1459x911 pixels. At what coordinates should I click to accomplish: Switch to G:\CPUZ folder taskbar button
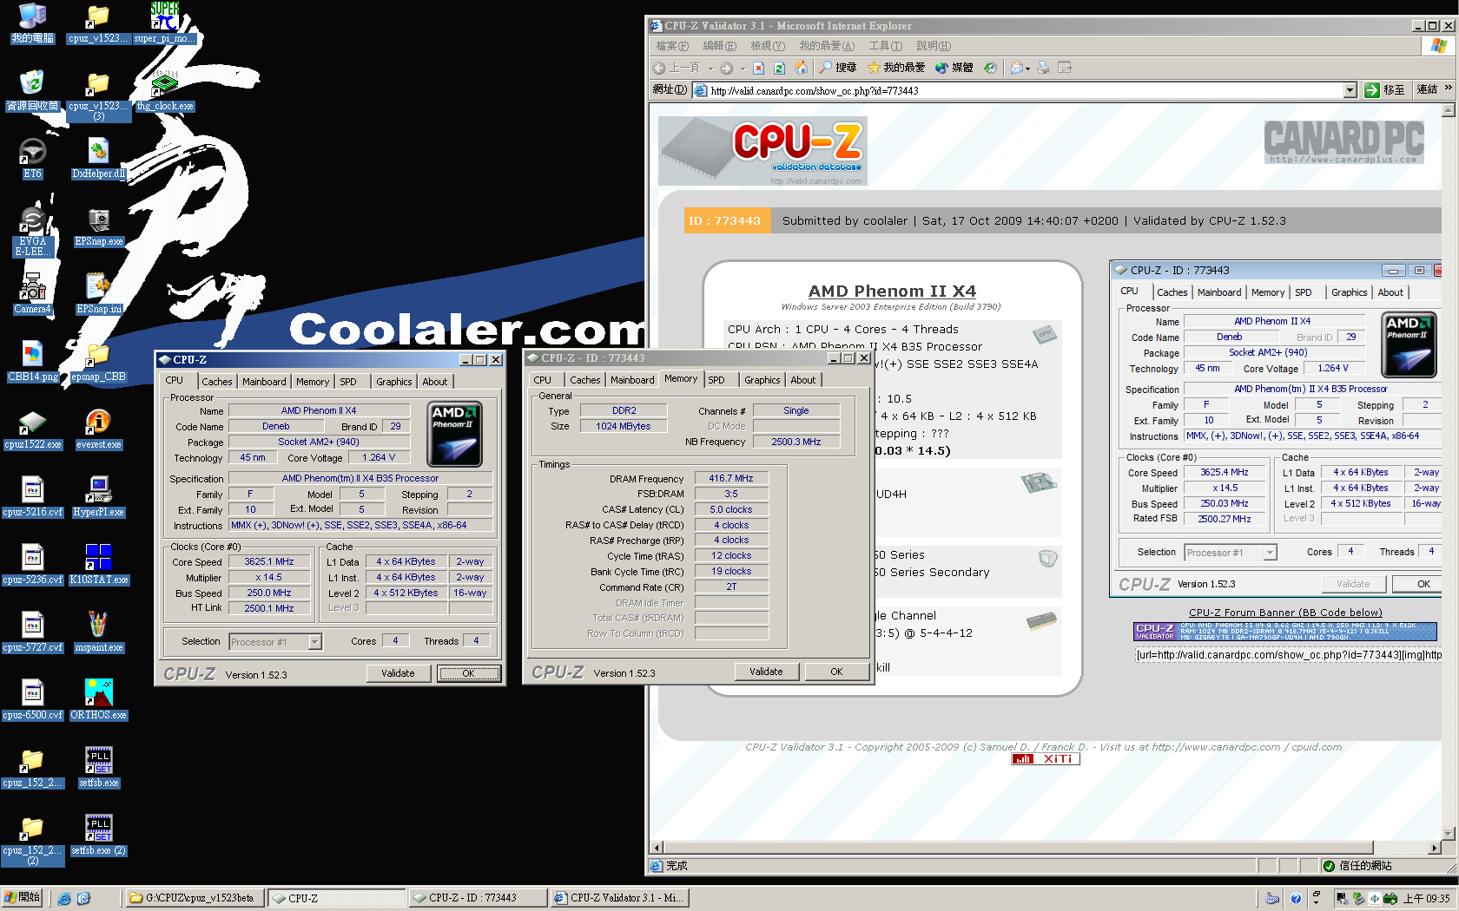[x=194, y=898]
